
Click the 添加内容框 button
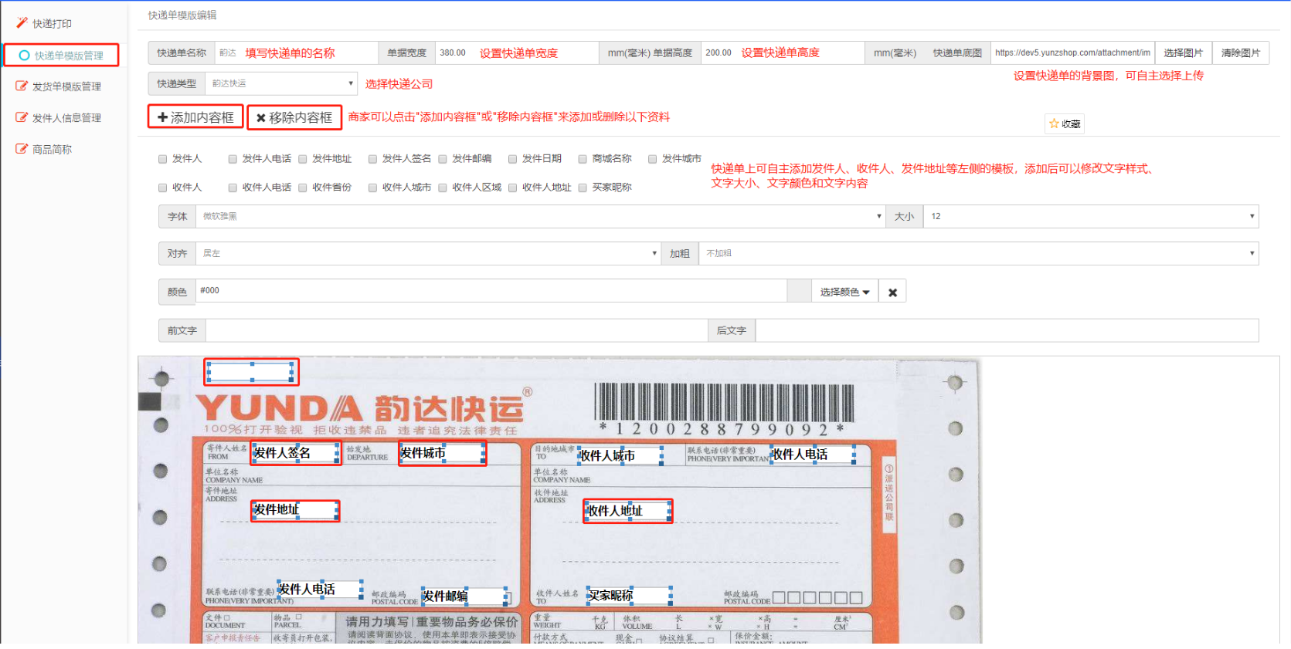[x=195, y=117]
